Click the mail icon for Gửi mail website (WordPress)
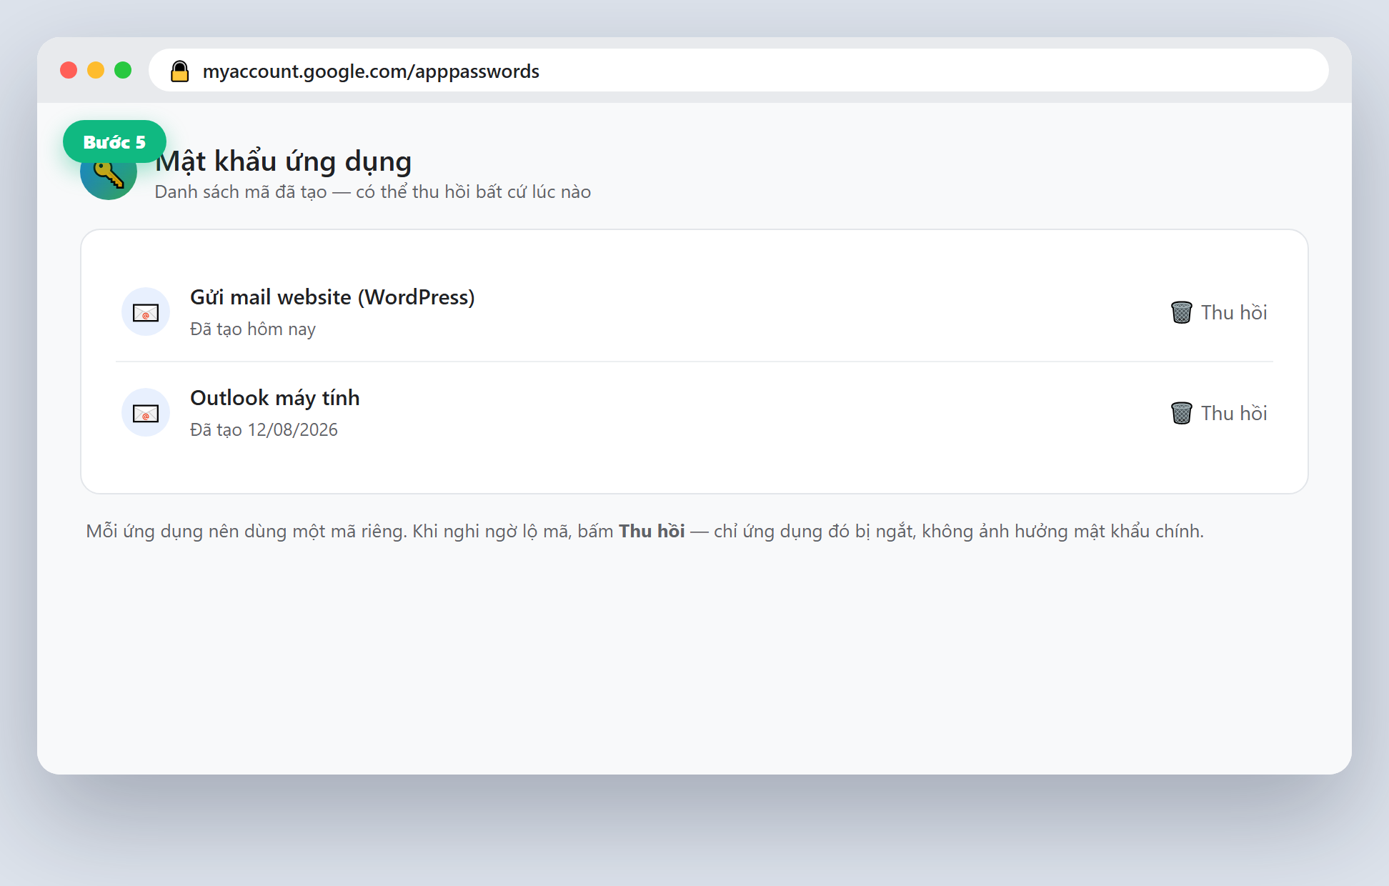The height and width of the screenshot is (886, 1389). (x=146, y=312)
